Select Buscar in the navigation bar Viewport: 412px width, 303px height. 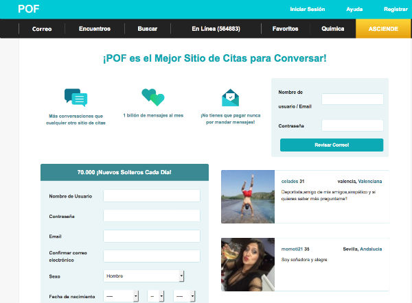[x=147, y=29]
